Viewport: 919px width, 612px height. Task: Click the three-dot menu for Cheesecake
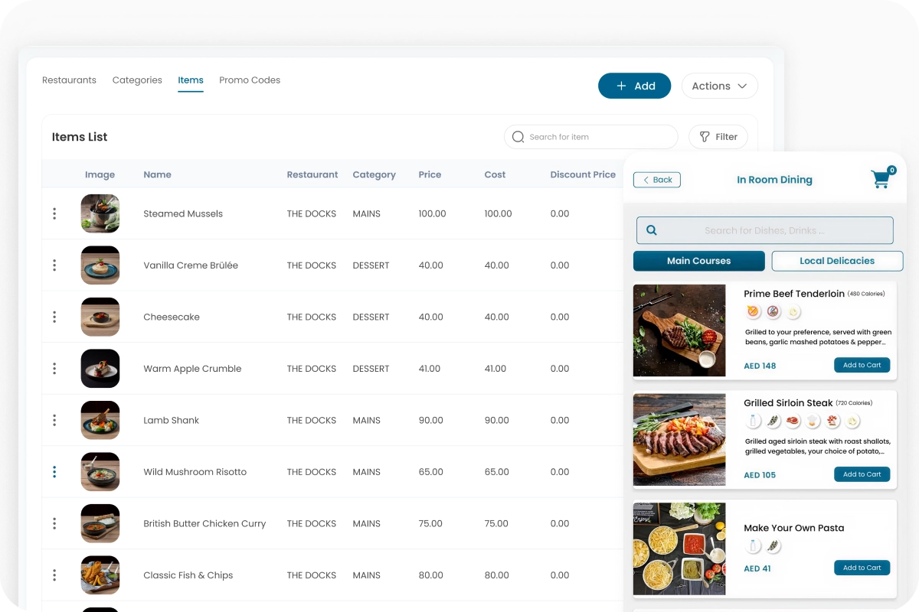click(x=54, y=317)
